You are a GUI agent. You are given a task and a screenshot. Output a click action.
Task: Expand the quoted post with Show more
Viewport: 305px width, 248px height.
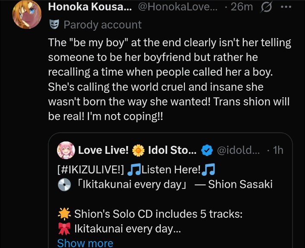coord(85,243)
